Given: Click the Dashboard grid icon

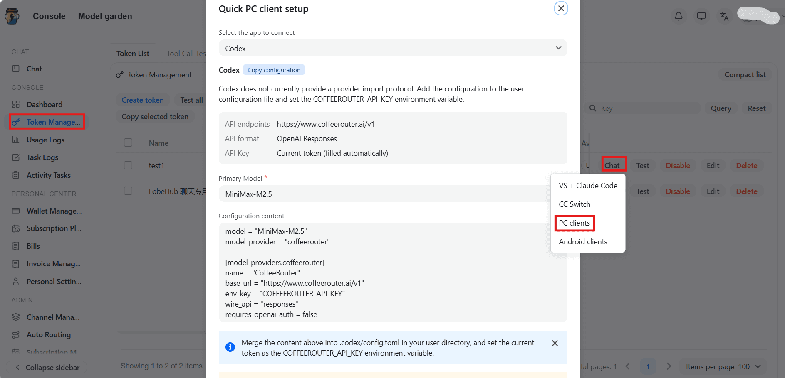Looking at the screenshot, I should click(x=16, y=104).
